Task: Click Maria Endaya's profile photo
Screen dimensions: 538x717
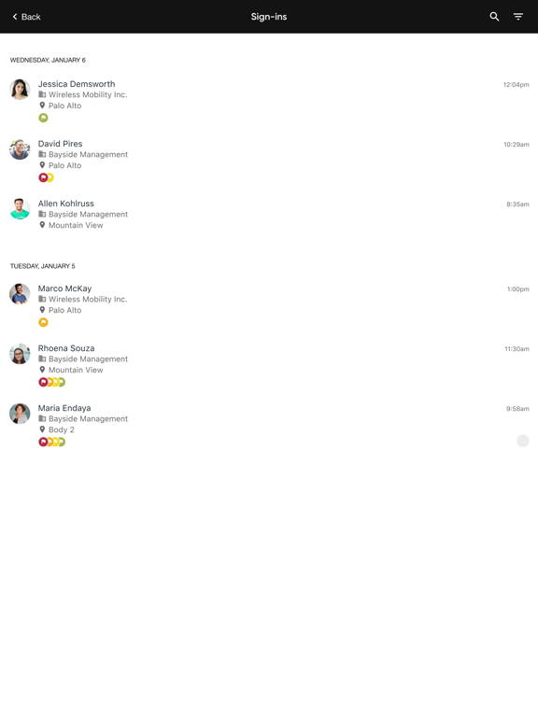Action: [x=20, y=414]
